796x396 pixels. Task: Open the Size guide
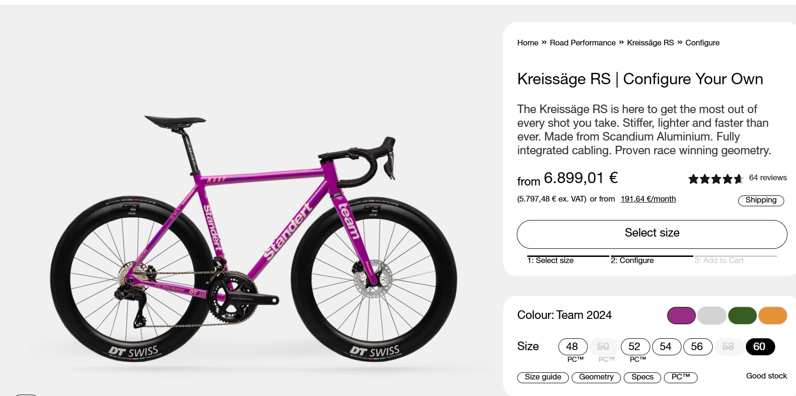coord(543,377)
